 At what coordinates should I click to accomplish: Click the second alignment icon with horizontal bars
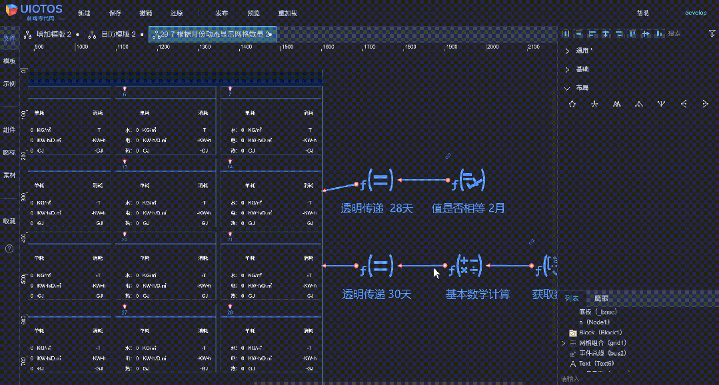(579, 33)
